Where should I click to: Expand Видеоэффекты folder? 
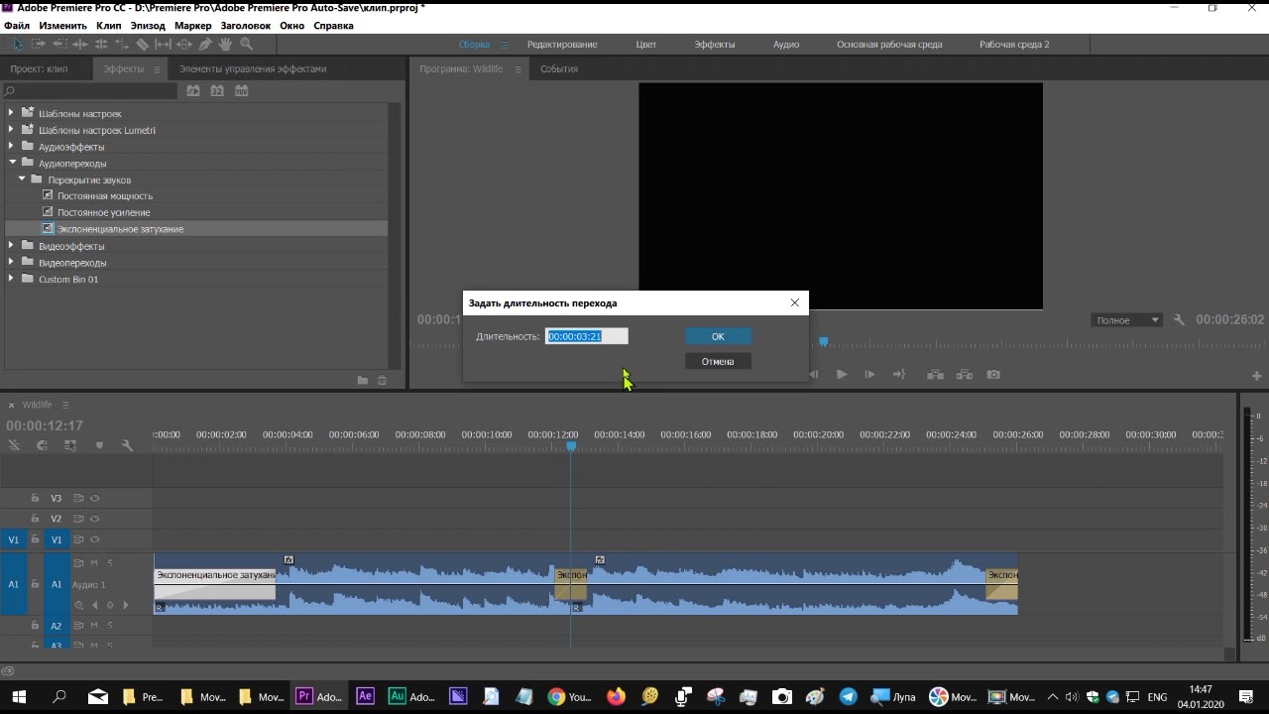point(11,245)
